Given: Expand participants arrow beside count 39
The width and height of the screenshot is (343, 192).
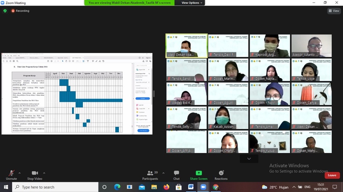Looking at the screenshot, I should click(163, 173).
